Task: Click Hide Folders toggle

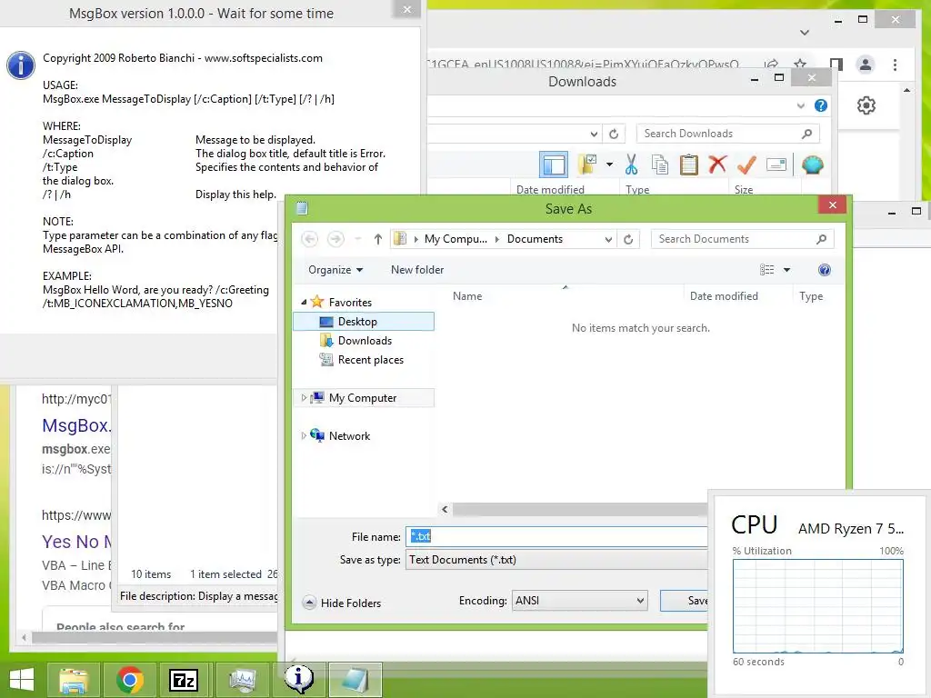Action: click(342, 603)
